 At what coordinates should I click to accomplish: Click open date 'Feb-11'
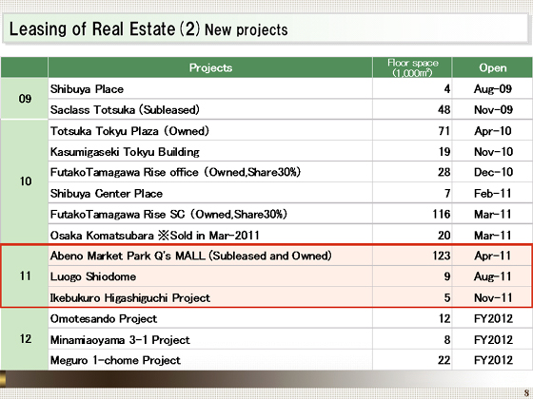493,194
